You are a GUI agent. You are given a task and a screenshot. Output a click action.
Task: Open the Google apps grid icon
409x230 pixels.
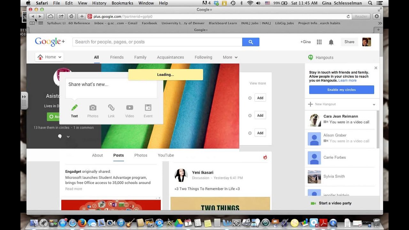319,42
